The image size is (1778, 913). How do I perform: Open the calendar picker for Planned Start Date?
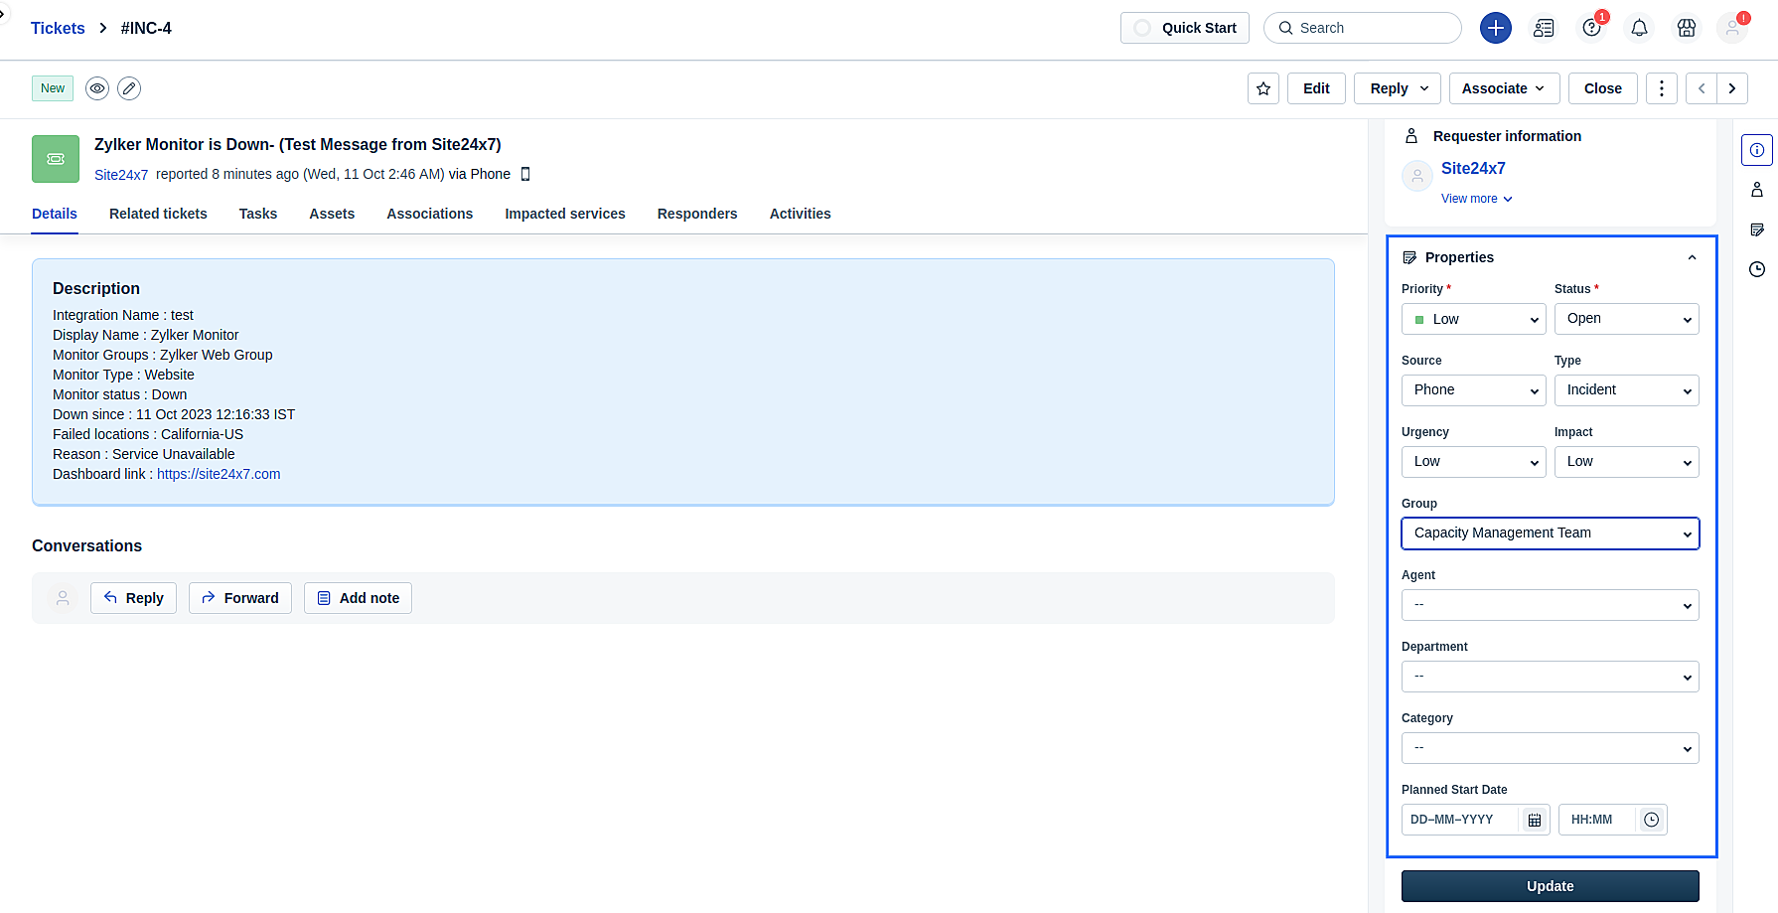point(1535,820)
